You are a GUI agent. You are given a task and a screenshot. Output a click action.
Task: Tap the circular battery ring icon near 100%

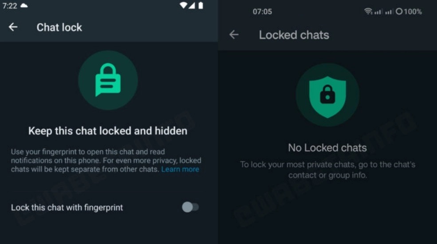tap(399, 11)
